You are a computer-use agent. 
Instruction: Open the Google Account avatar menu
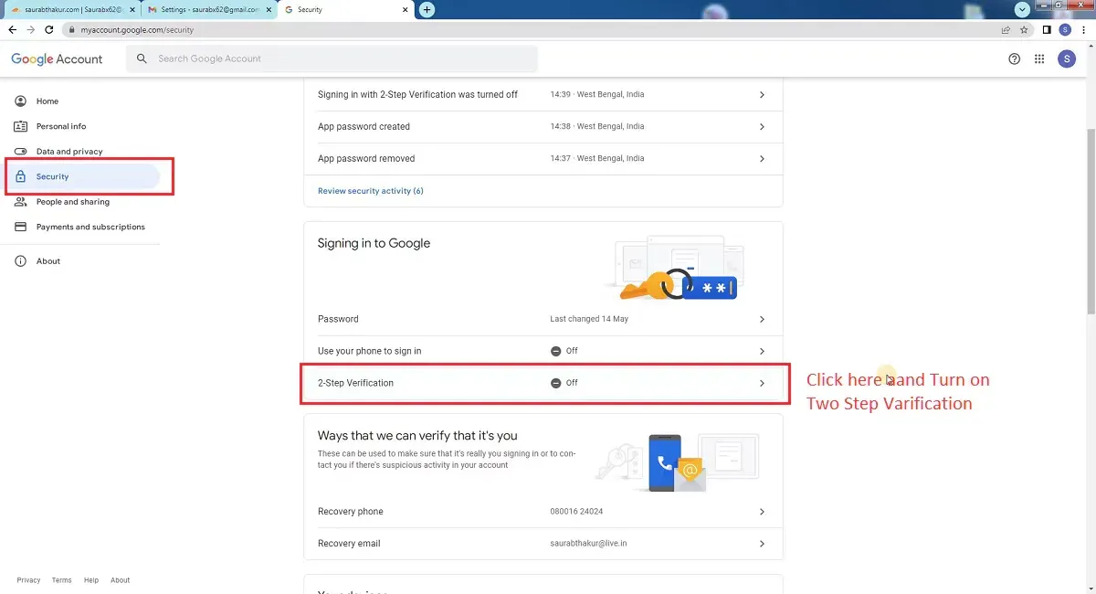(1067, 58)
